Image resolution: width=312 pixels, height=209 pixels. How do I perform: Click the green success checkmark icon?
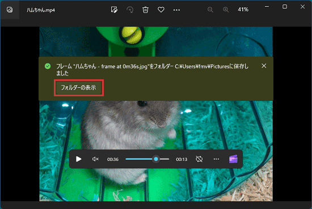[48, 66]
